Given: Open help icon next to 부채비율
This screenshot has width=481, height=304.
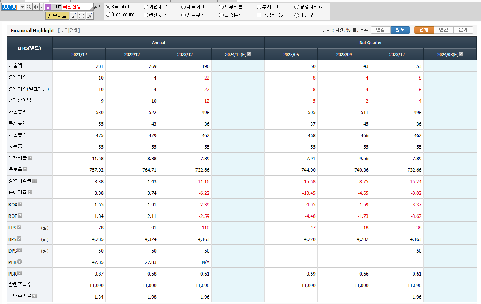Looking at the screenshot, I should (x=30, y=158).
